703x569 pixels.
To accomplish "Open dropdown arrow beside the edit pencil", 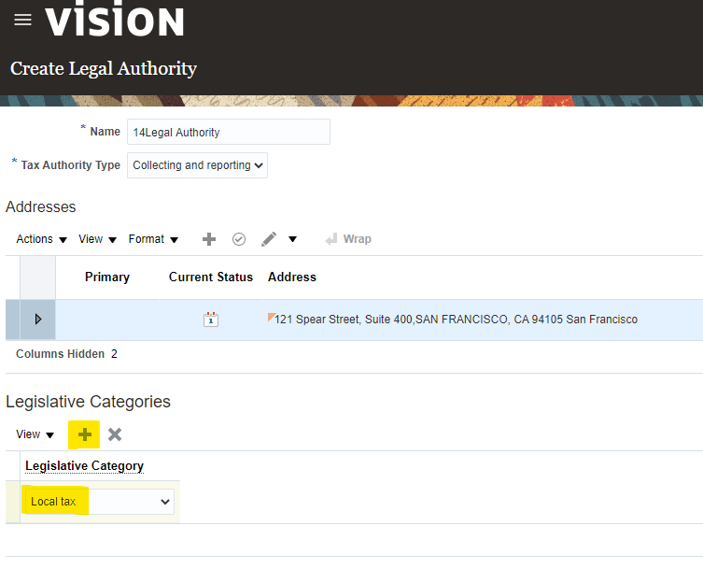I will click(x=292, y=239).
